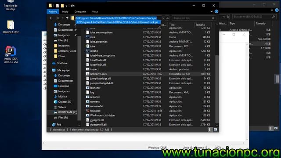Open Explorer help question mark icon
281x158 pixels.
pos(216,11)
